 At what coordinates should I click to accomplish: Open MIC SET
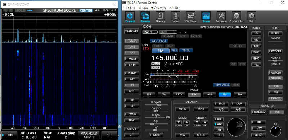tap(131, 129)
